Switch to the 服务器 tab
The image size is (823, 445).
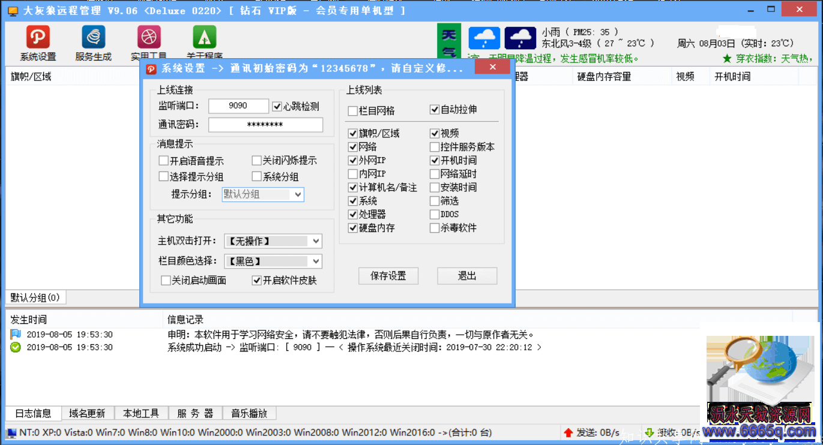[195, 413]
